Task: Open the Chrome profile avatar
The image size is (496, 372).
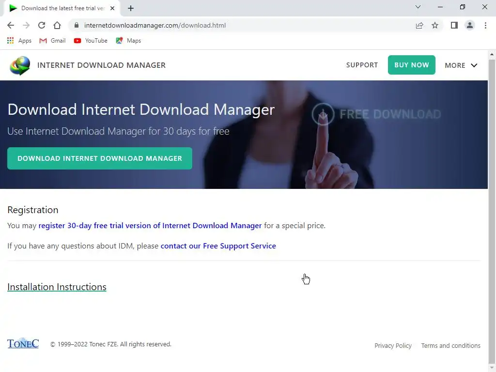Action: click(x=470, y=25)
